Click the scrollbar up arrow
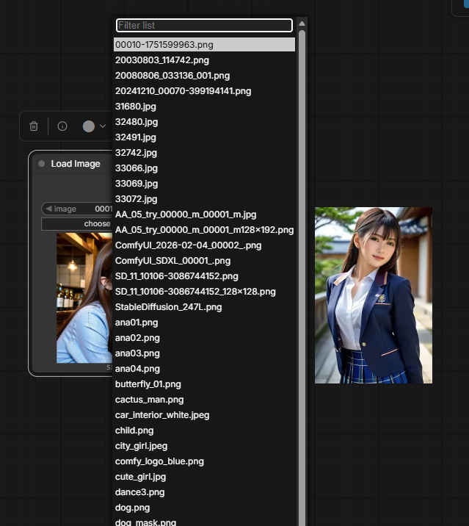 point(302,24)
